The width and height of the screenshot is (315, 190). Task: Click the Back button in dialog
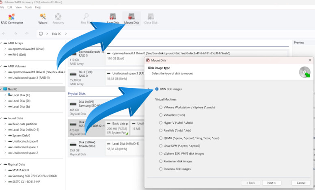tap(250, 183)
